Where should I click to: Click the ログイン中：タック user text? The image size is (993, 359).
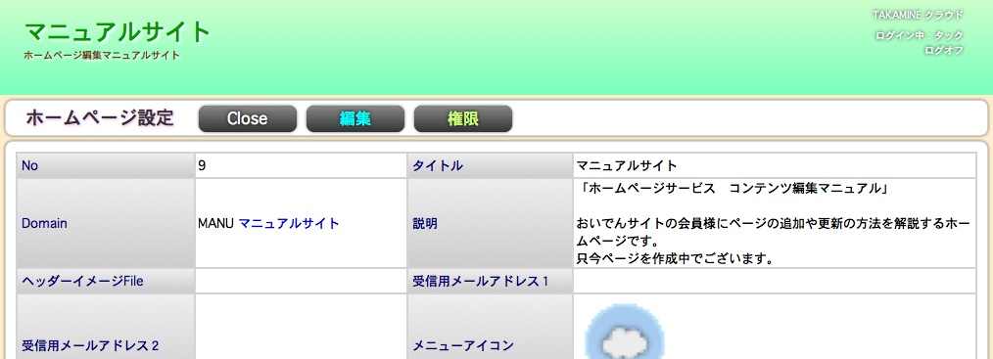[919, 36]
